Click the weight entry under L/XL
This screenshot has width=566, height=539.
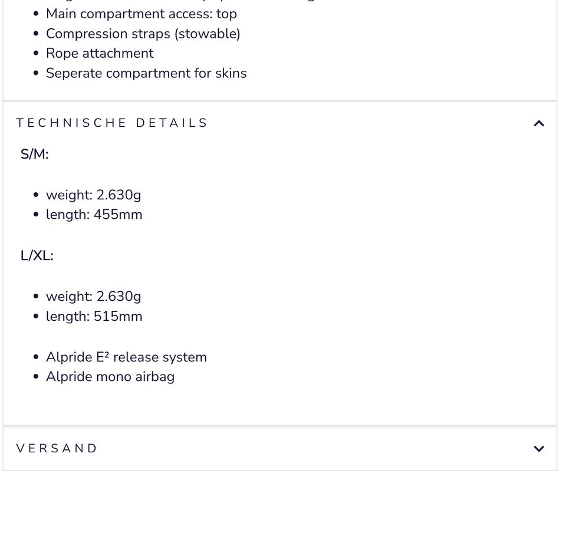(x=94, y=296)
